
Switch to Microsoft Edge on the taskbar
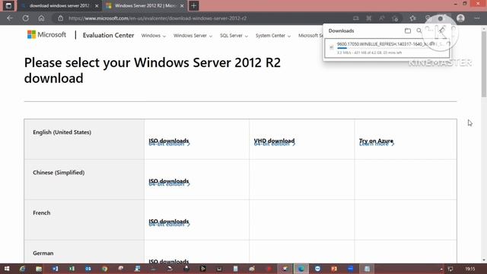(x=301, y=269)
